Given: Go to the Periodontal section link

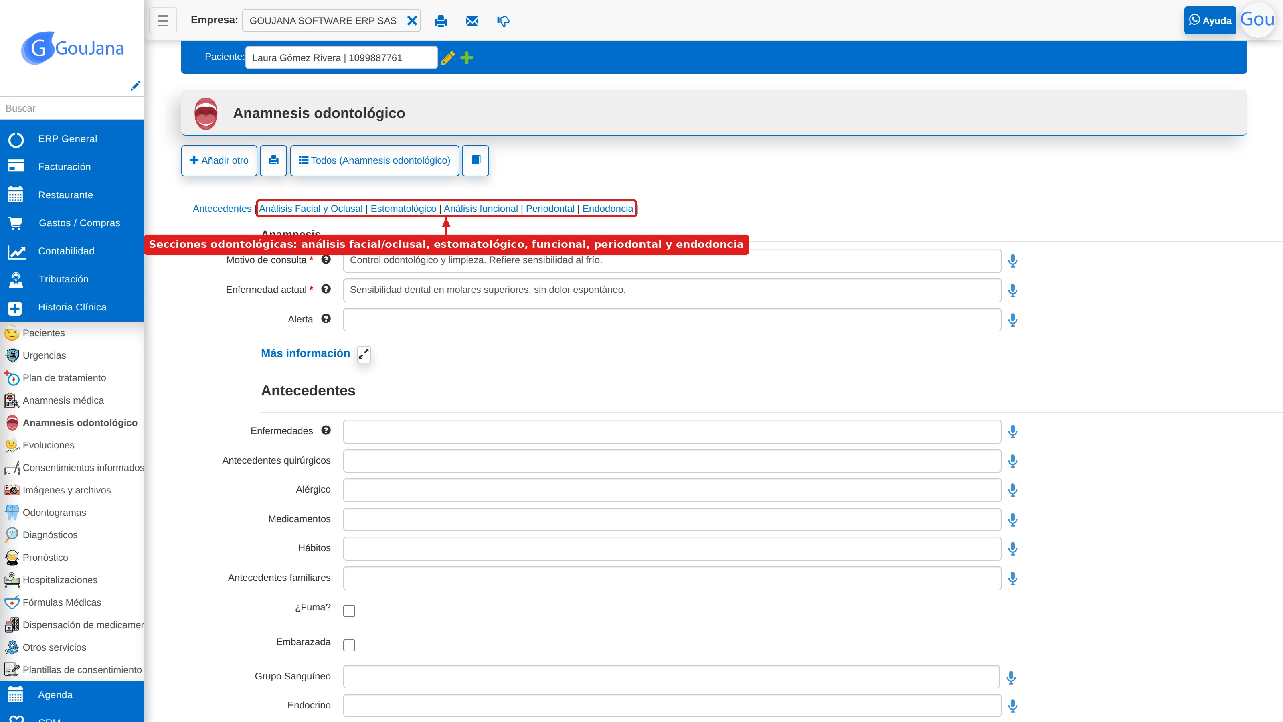Looking at the screenshot, I should coord(550,208).
